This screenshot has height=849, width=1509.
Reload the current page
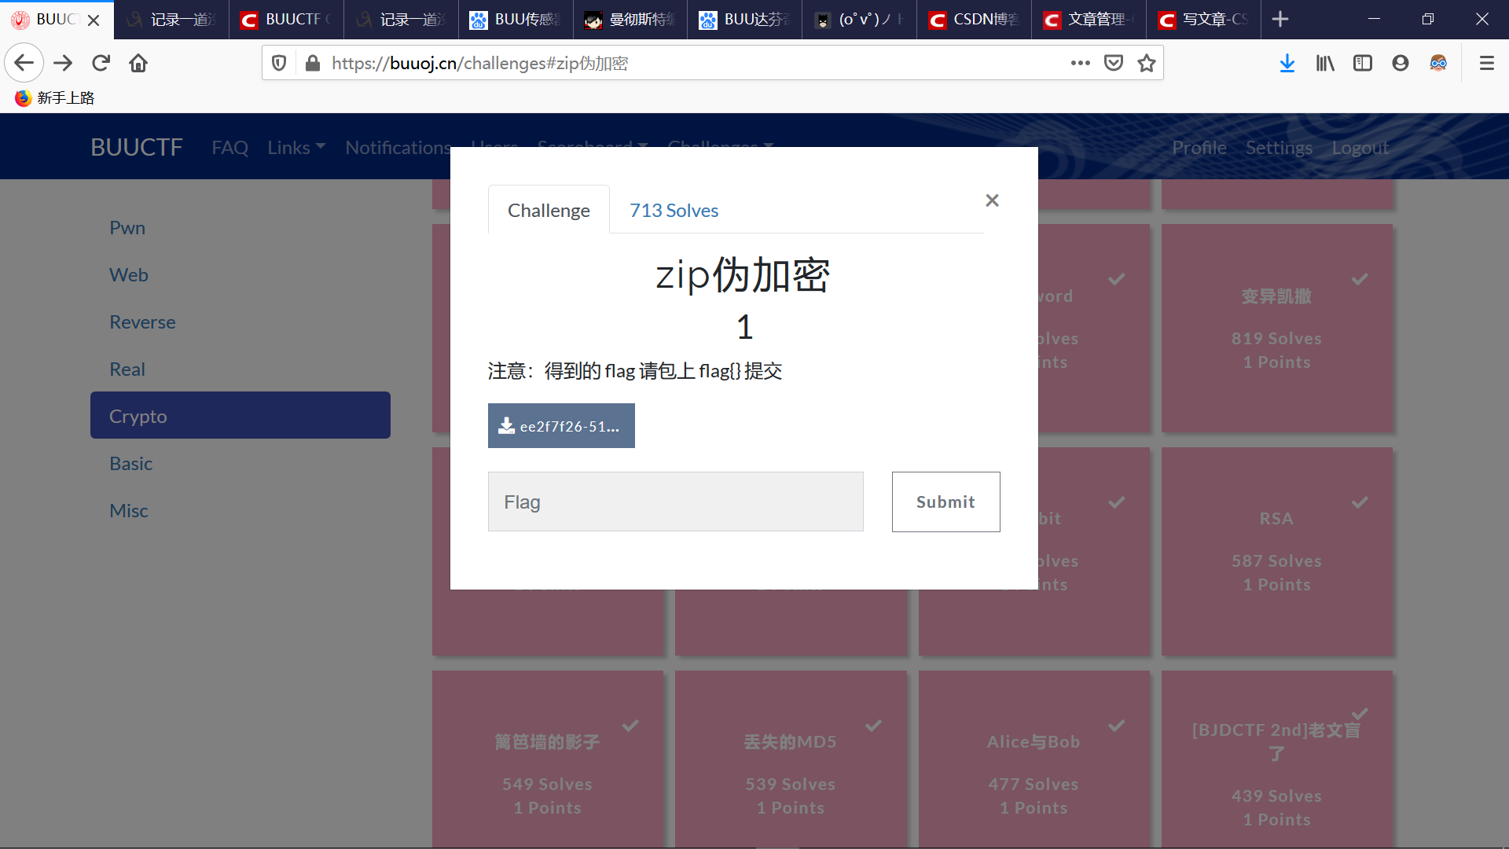pyautogui.click(x=101, y=63)
